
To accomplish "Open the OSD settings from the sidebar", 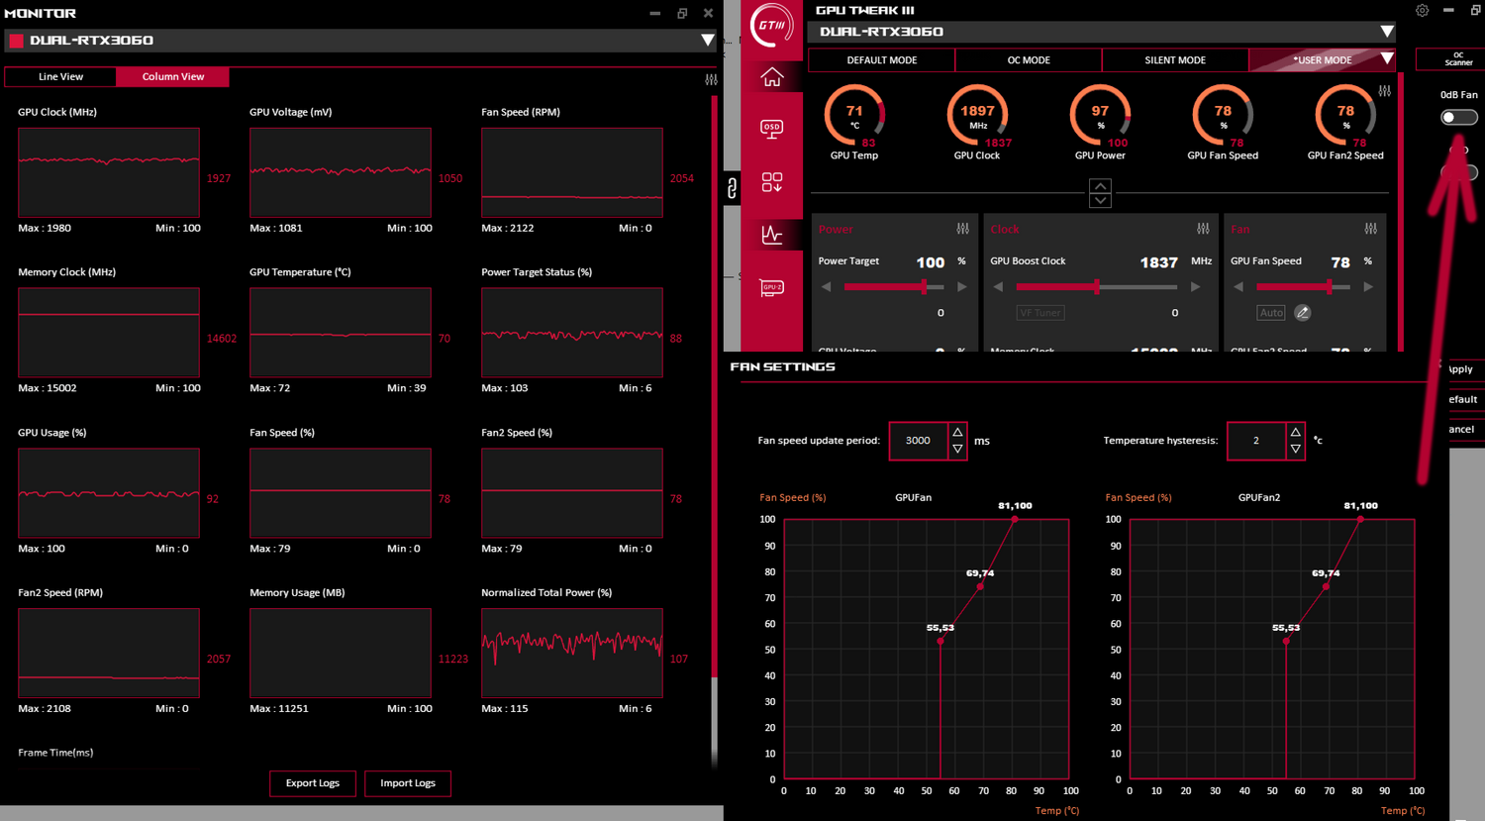I will click(772, 128).
